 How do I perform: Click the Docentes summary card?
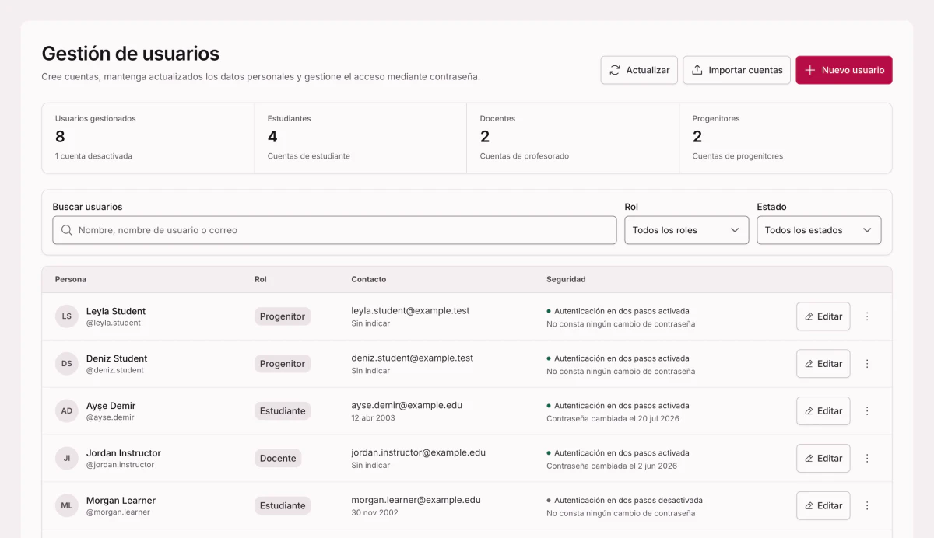tap(573, 138)
